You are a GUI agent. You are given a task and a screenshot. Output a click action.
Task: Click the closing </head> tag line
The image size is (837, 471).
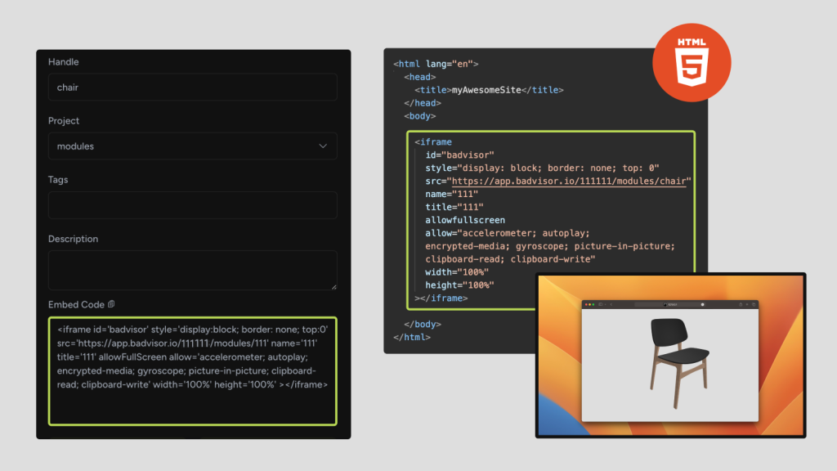pyautogui.click(x=423, y=102)
